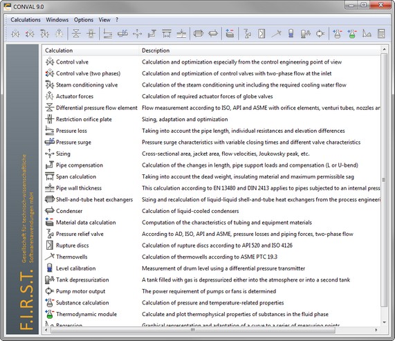The height and width of the screenshot is (341, 395).
Task: Click the two-phase control valve toolbar icon
Action: [x=30, y=33]
